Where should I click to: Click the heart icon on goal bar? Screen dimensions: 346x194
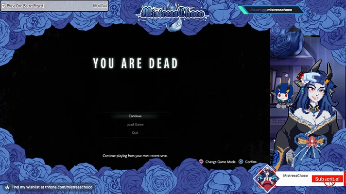[x=3, y=6]
